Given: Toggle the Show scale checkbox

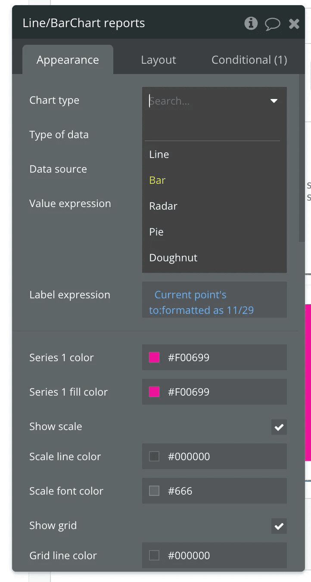Looking at the screenshot, I should pos(279,427).
